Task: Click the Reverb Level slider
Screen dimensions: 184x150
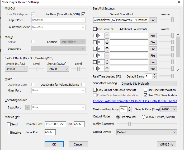Action: (37, 69)
